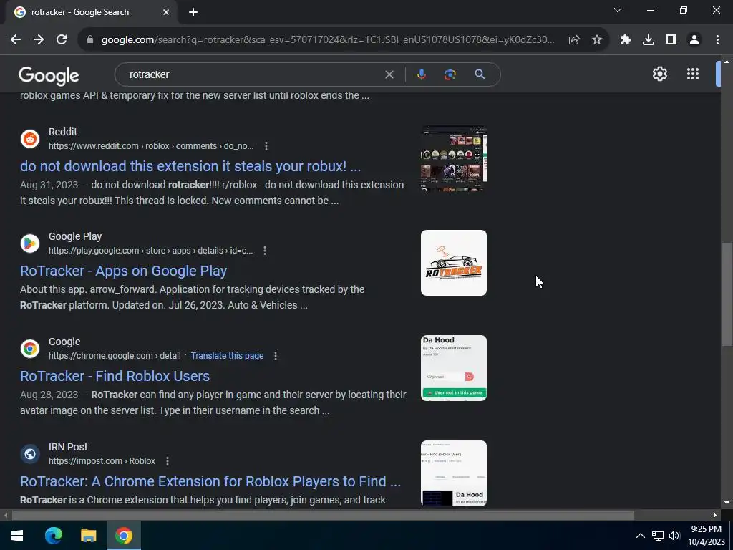Bookmark this page with the star icon

pos(597,40)
